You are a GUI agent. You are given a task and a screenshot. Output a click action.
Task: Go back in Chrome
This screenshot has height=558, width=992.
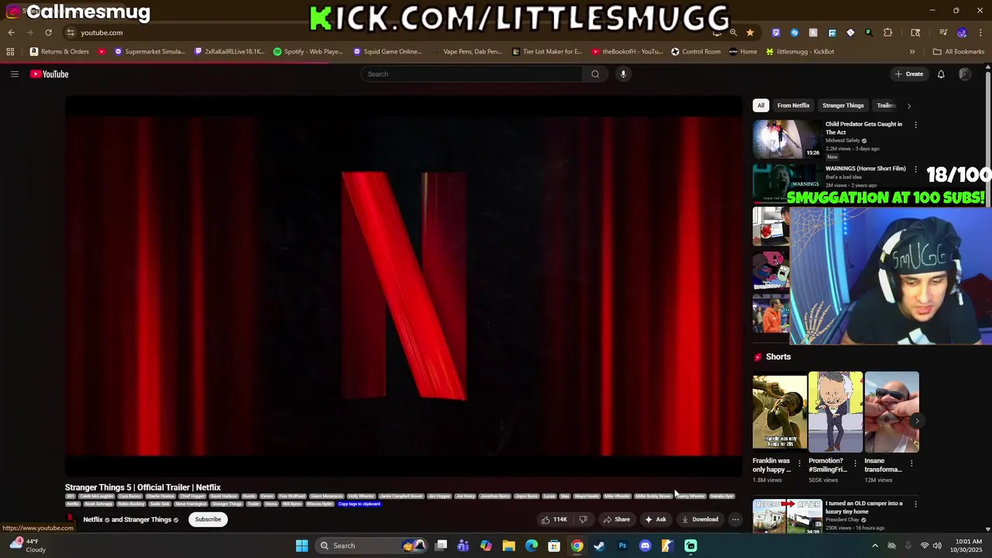tap(11, 33)
